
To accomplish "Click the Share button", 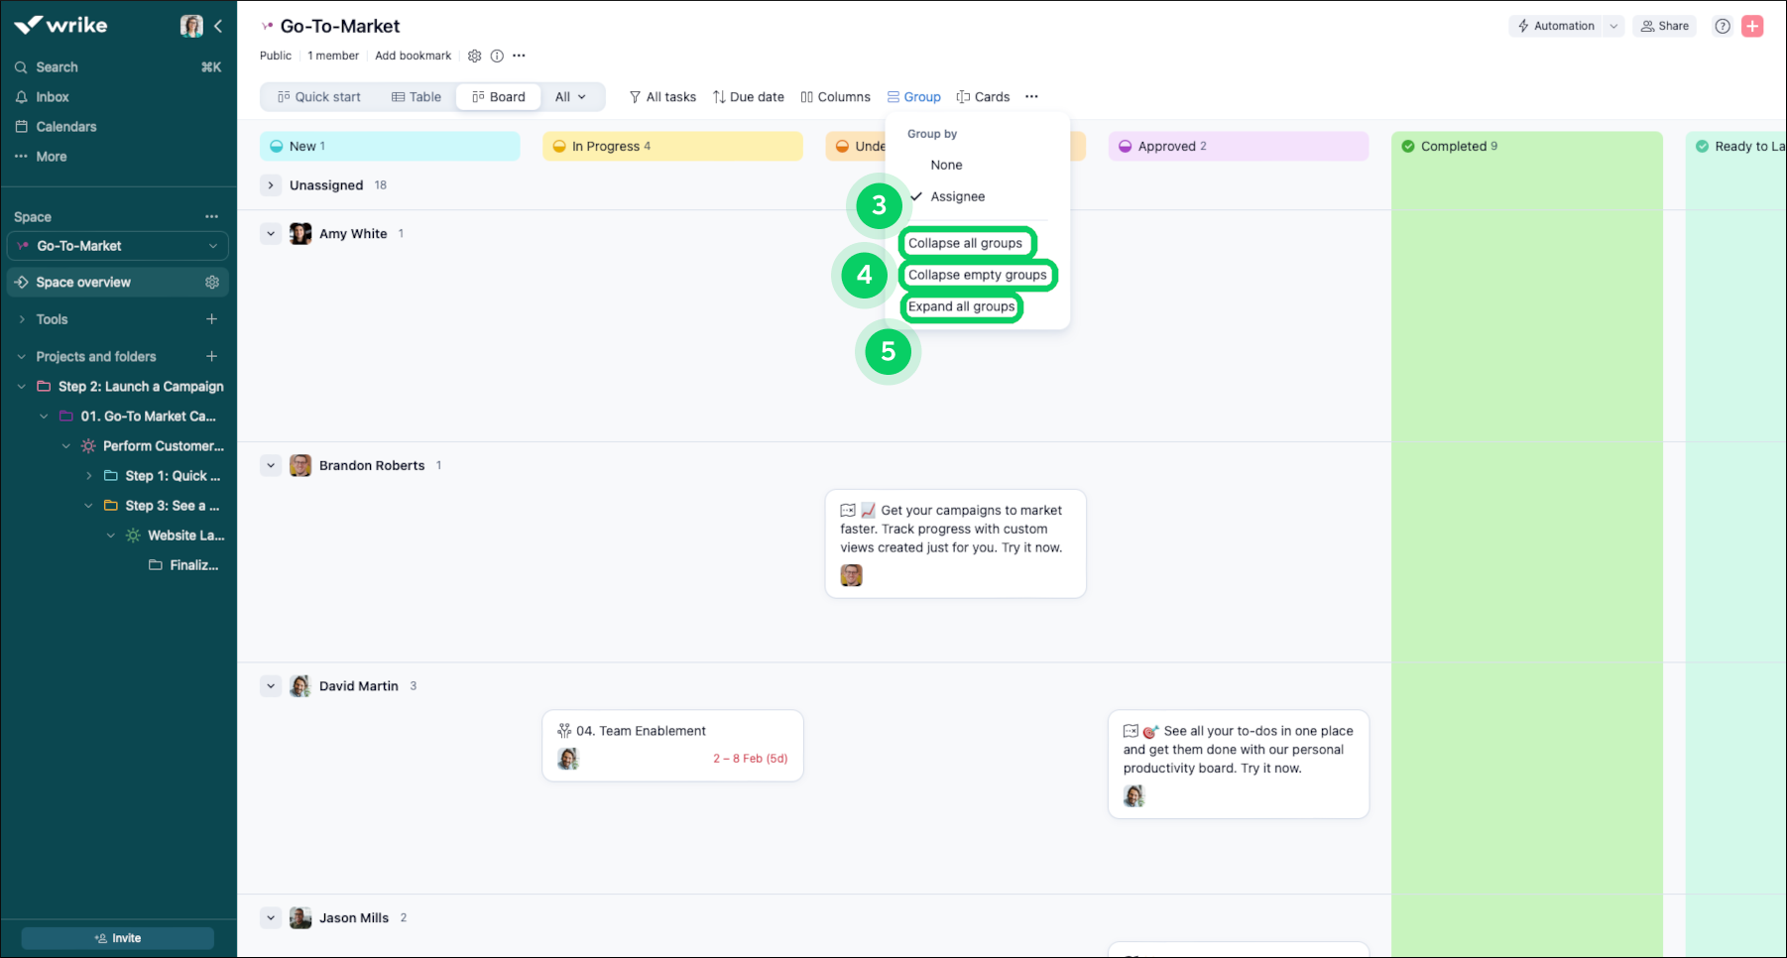I will pos(1664,27).
